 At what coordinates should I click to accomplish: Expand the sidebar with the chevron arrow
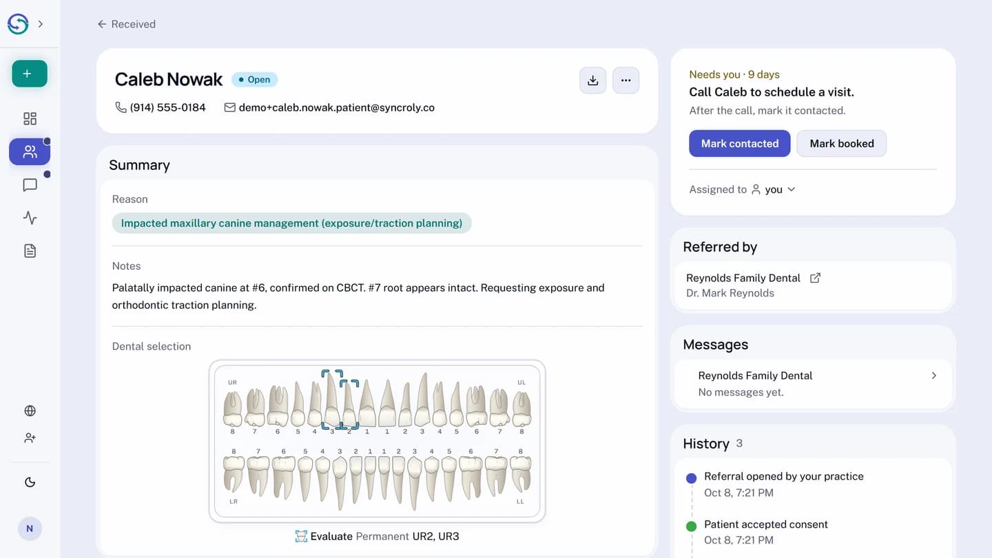[41, 24]
